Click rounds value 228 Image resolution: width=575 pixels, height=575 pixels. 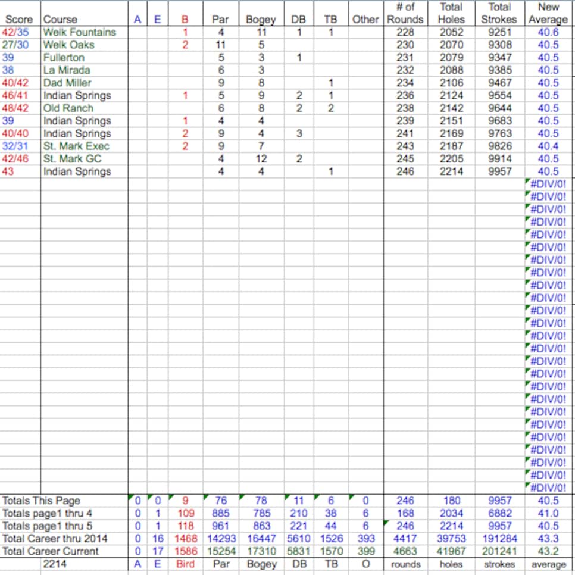coord(405,32)
